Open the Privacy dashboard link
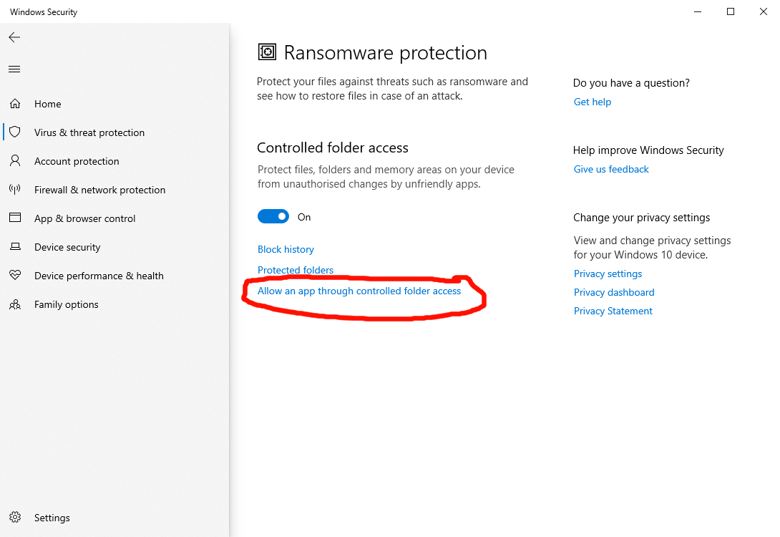780x537 pixels. [x=614, y=292]
